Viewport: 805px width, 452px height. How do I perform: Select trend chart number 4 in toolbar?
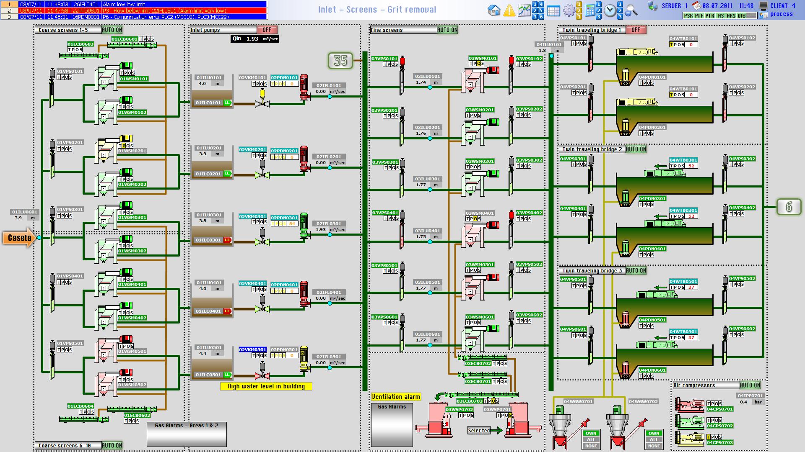(541, 5)
